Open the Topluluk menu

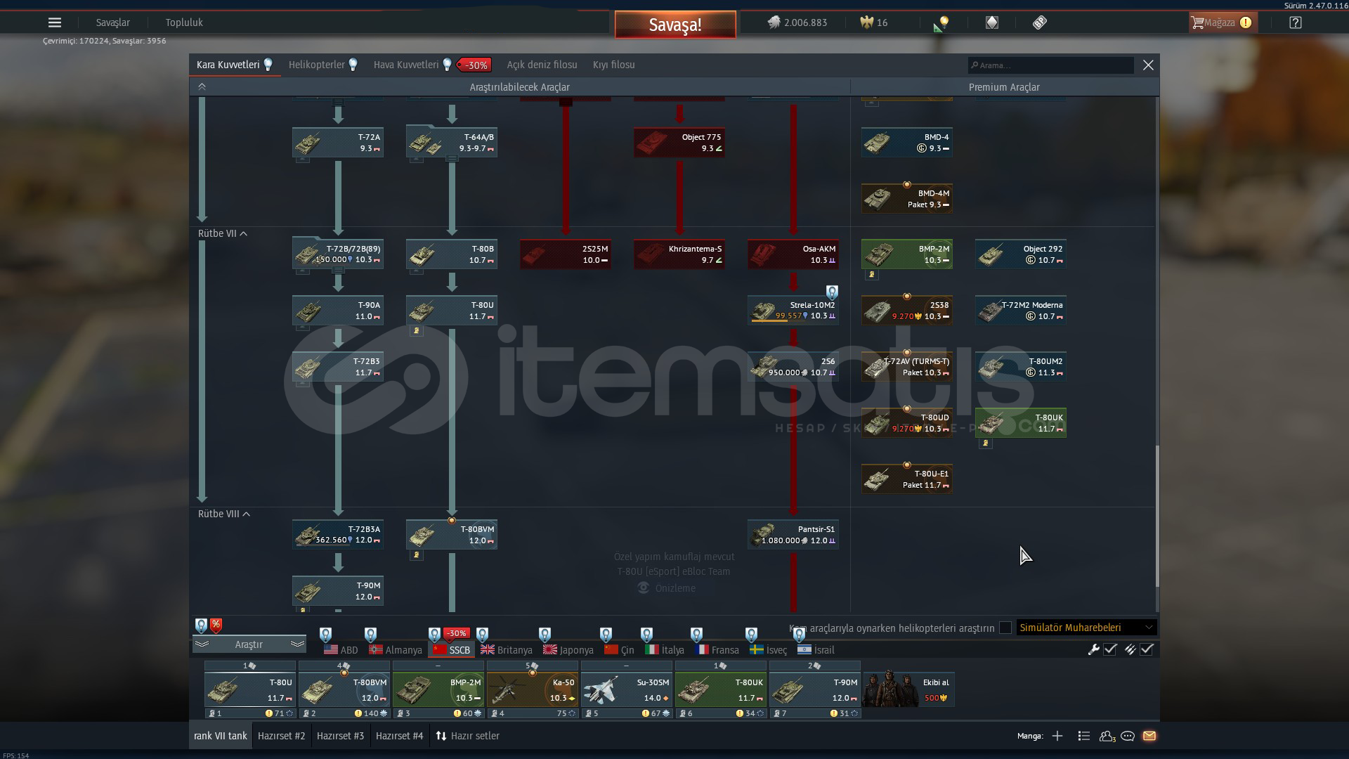[184, 22]
